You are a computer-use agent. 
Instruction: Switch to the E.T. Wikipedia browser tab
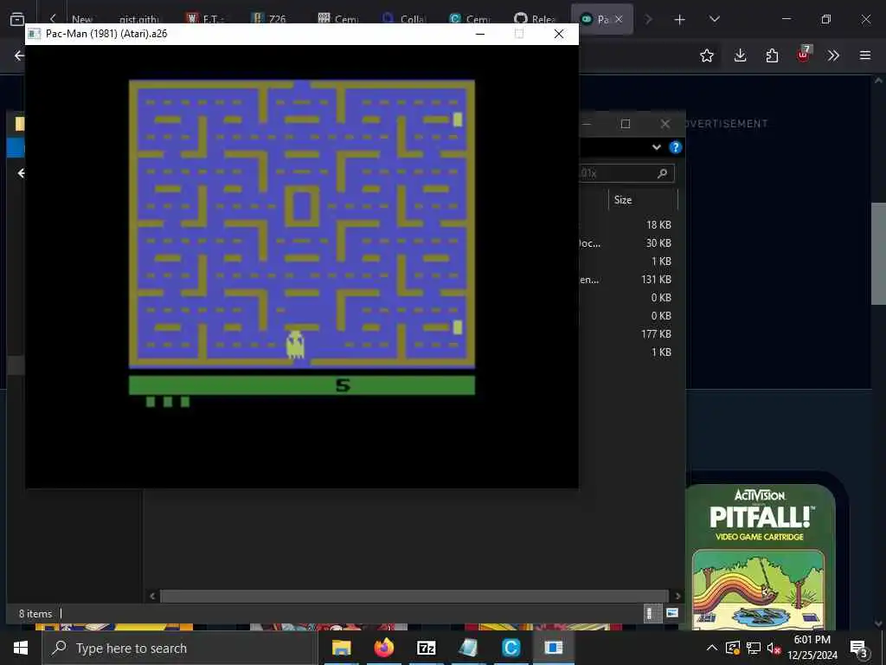tap(205, 19)
